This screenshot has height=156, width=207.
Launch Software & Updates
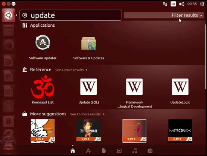pyautogui.click(x=88, y=47)
